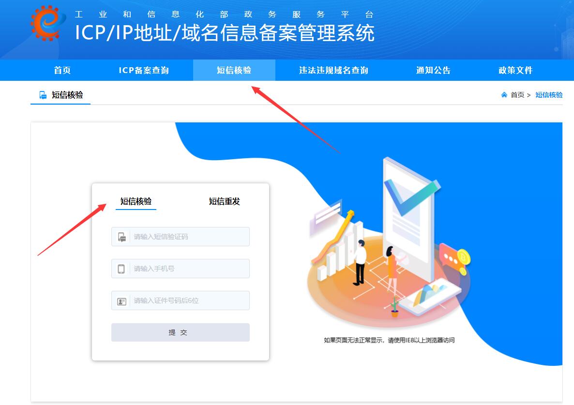Open 违法违规域名查询 in the nav bar
Image resolution: width=574 pixels, height=405 pixels.
click(333, 70)
